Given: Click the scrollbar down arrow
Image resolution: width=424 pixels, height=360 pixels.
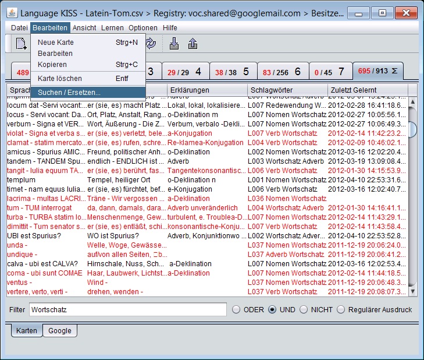Looking at the screenshot, I should 412,291.
